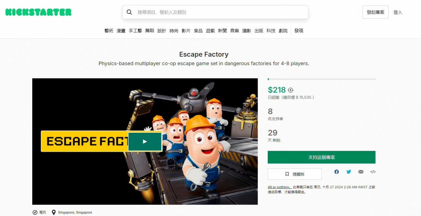Play the Escape Factory video
This screenshot has width=421, height=216.
(145, 142)
